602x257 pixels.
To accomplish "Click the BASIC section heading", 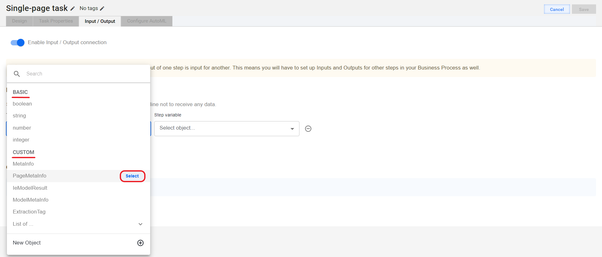I will click(20, 92).
